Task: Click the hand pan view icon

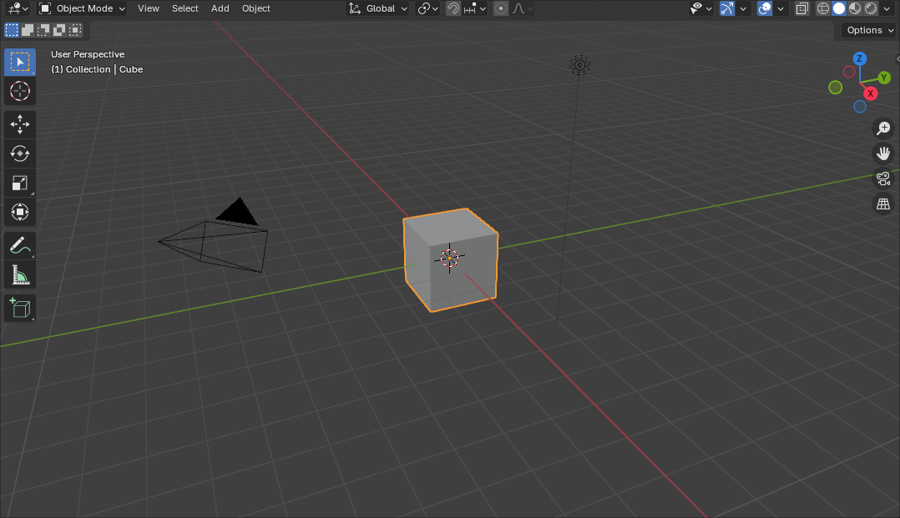Action: pos(883,153)
